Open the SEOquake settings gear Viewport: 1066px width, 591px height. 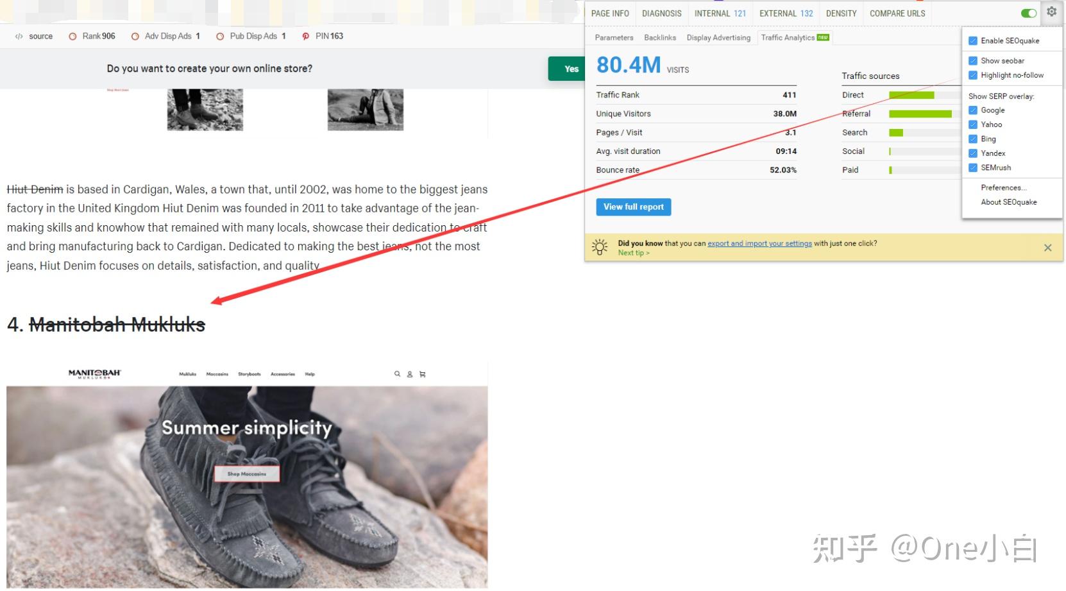(1051, 12)
